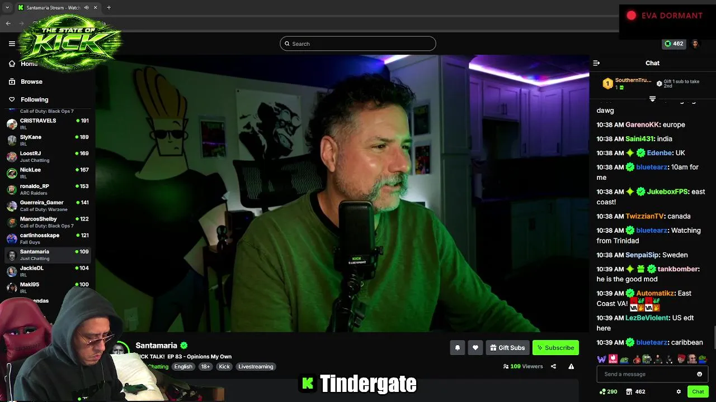Screen dimensions: 716x402
Task: Open JackieDL channel in sidebar
Action: (x=48, y=271)
